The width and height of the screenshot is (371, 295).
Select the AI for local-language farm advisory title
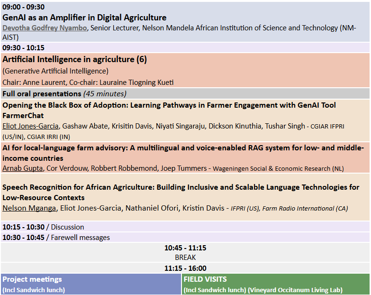click(182, 147)
